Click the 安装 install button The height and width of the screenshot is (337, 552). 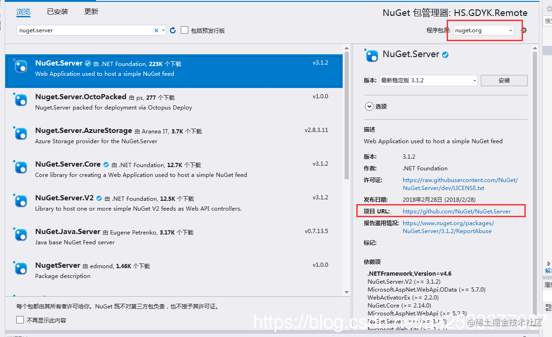tap(504, 80)
